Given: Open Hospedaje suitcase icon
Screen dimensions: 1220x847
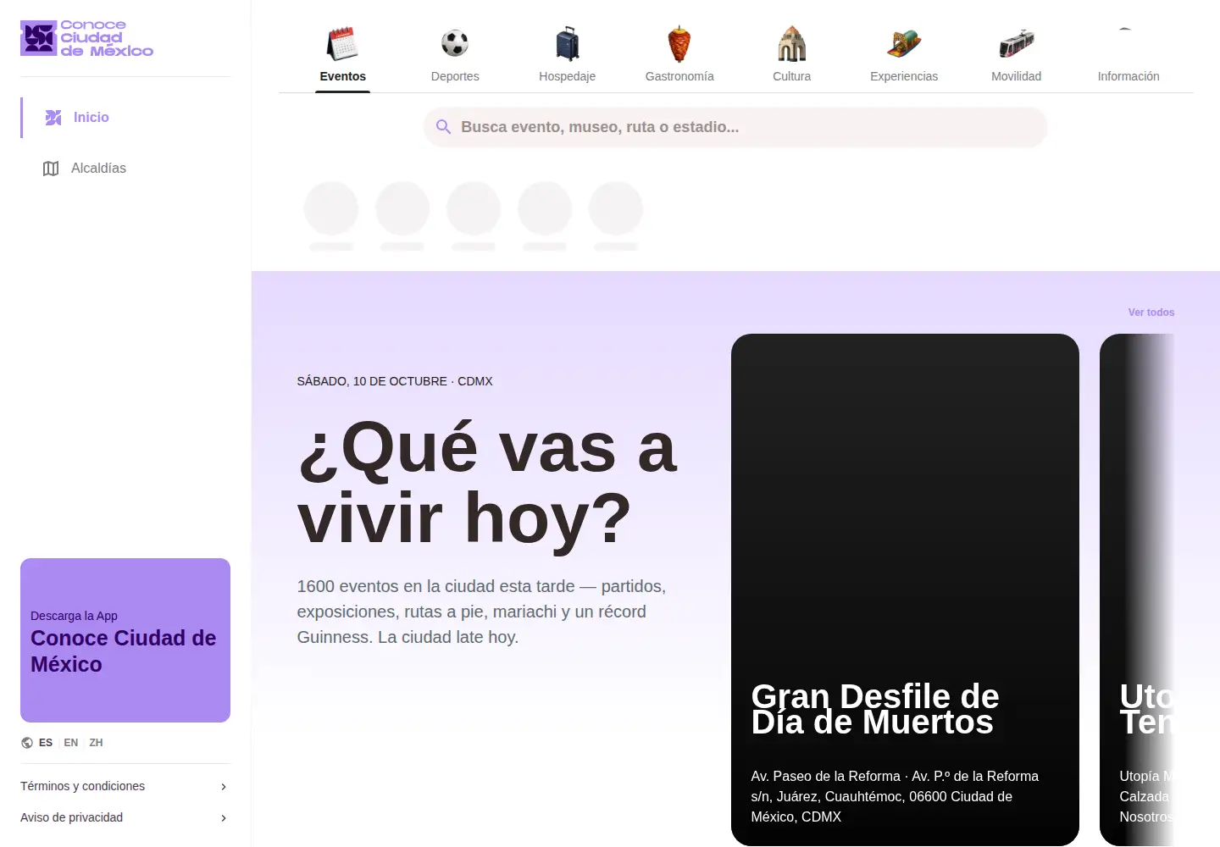Looking at the screenshot, I should click(x=568, y=43).
